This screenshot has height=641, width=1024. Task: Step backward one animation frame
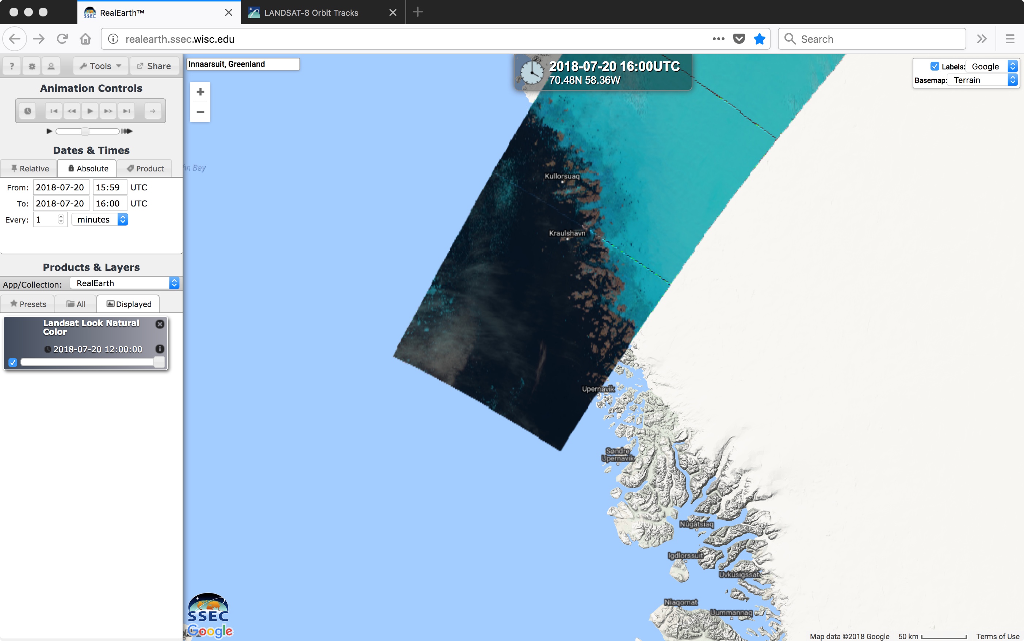[x=72, y=111]
